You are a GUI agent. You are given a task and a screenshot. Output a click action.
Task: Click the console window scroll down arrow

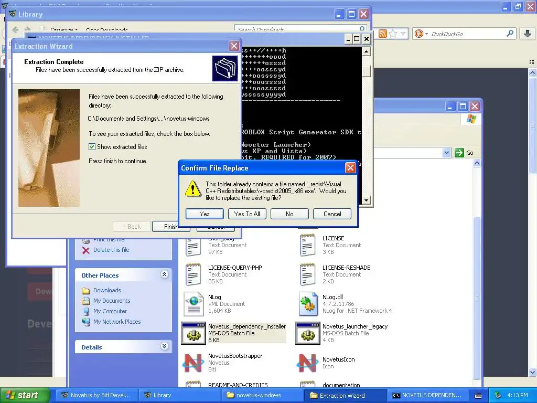pos(366,200)
